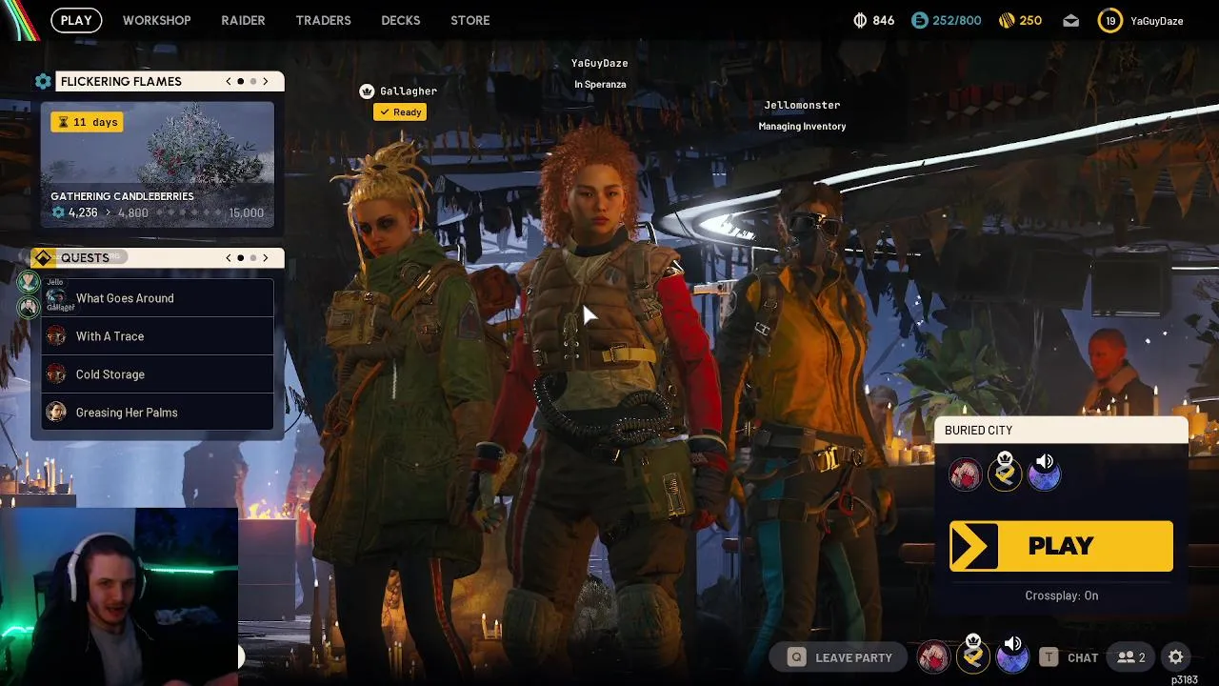Go to next Flickering Flames event page
The width and height of the screenshot is (1219, 686).
(266, 81)
